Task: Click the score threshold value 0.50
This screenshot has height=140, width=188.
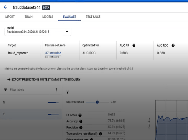Action: tap(113, 102)
